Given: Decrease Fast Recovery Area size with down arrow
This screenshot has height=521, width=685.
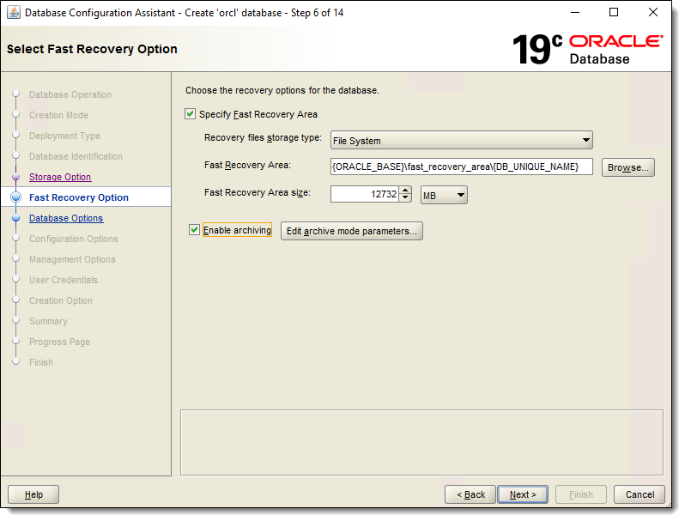Looking at the screenshot, I should click(x=406, y=198).
